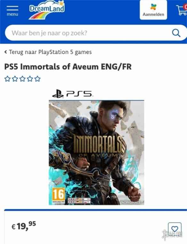187x244 pixels.
Task: Open the shopping cart icon
Action: (x=182, y=10)
